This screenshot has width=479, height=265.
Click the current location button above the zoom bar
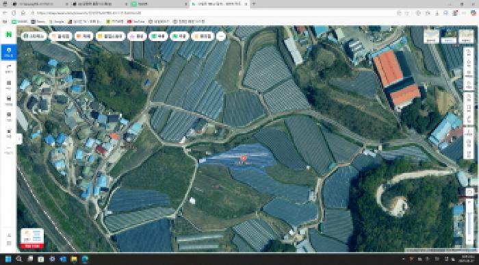tap(469, 192)
